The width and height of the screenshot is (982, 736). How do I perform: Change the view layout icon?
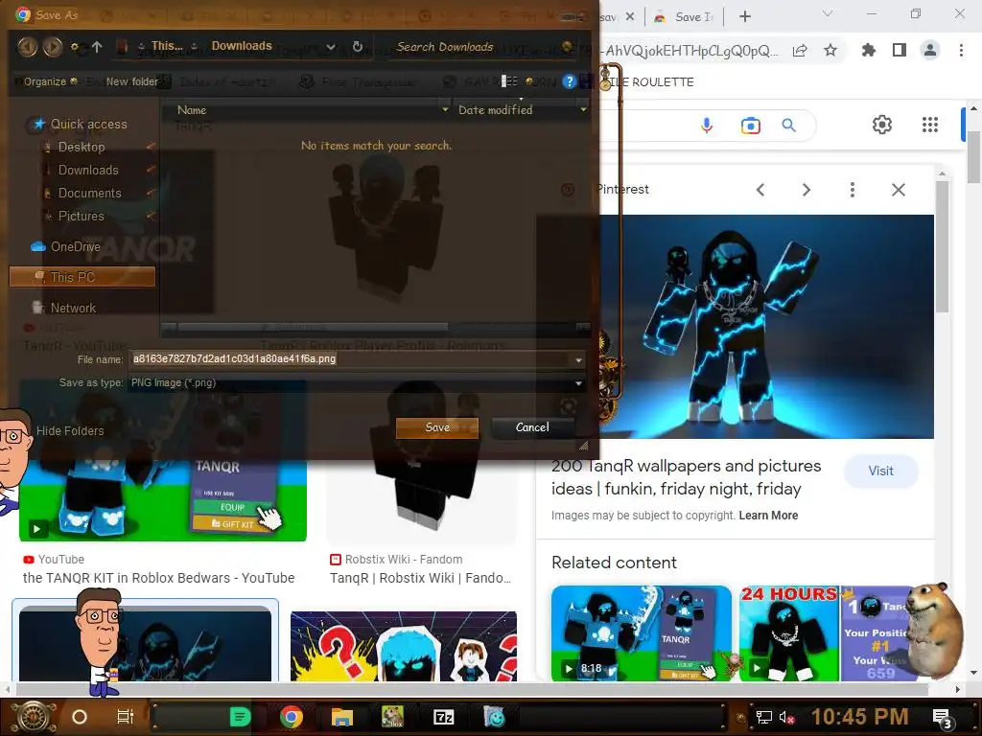click(510, 81)
